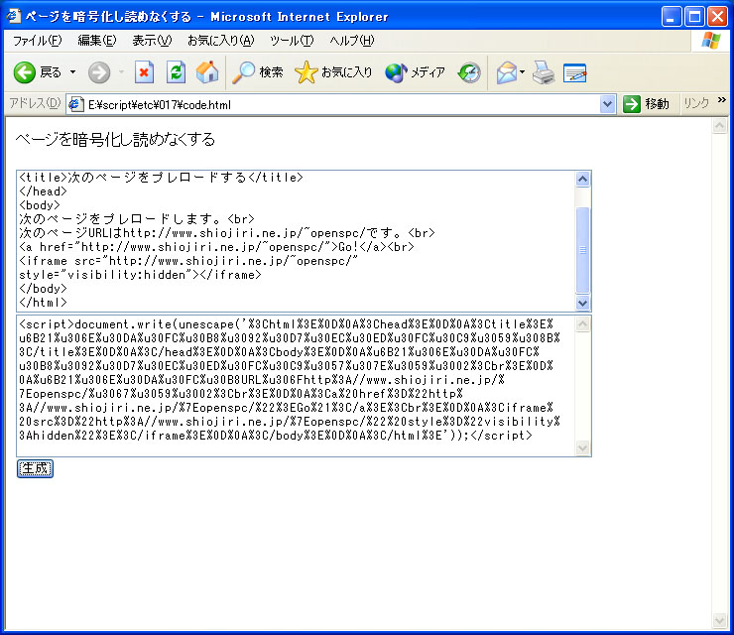Click the grayed Forward arrow button
734x635 pixels.
click(99, 72)
